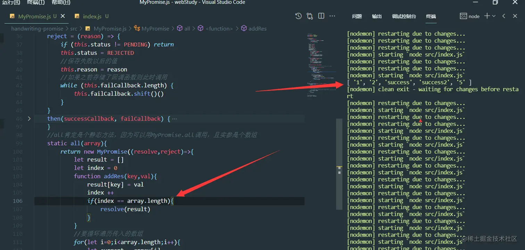This screenshot has width=525, height=250.
Task: Open the 帮助(H) menu
Action: (x=61, y=2)
